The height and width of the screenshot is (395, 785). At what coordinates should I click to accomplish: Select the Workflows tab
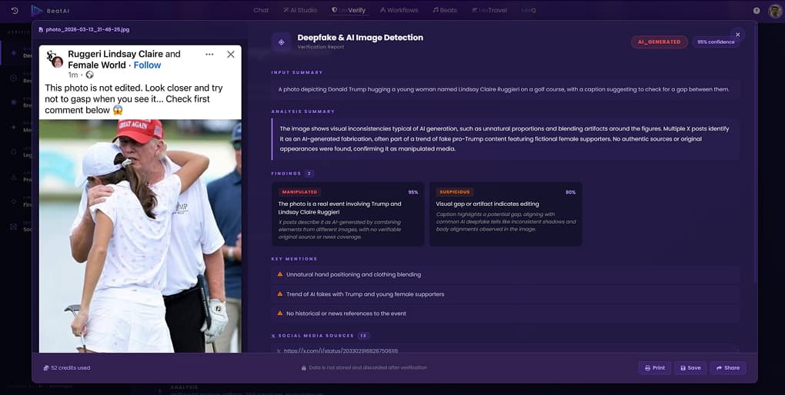[x=398, y=10]
